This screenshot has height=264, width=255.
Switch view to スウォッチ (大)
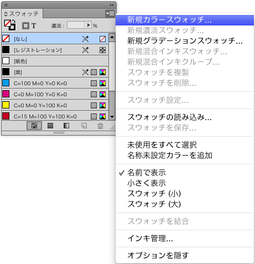coord(154,204)
